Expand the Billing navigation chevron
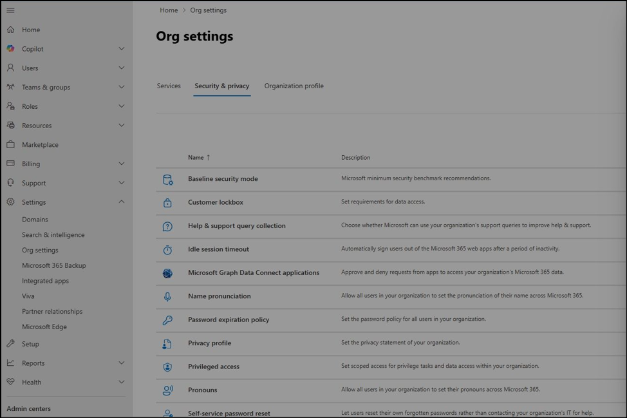 coord(122,164)
